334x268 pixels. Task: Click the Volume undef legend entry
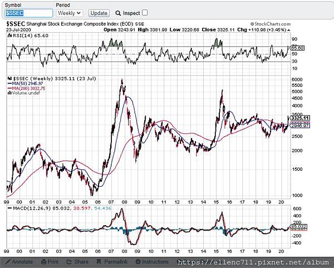click(x=23, y=93)
